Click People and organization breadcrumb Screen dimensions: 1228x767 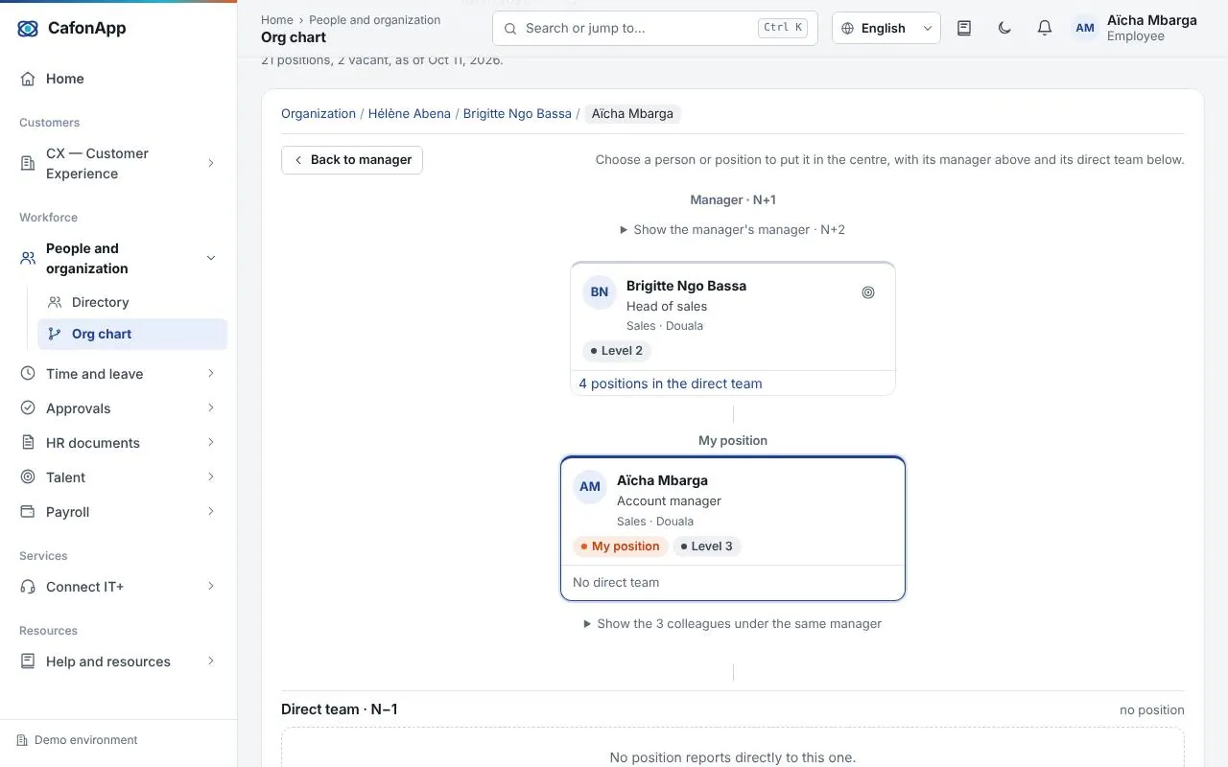pos(374,19)
